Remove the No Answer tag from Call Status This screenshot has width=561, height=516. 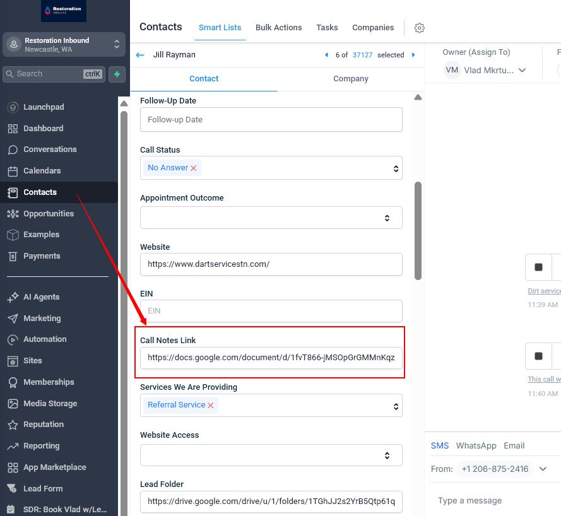194,168
